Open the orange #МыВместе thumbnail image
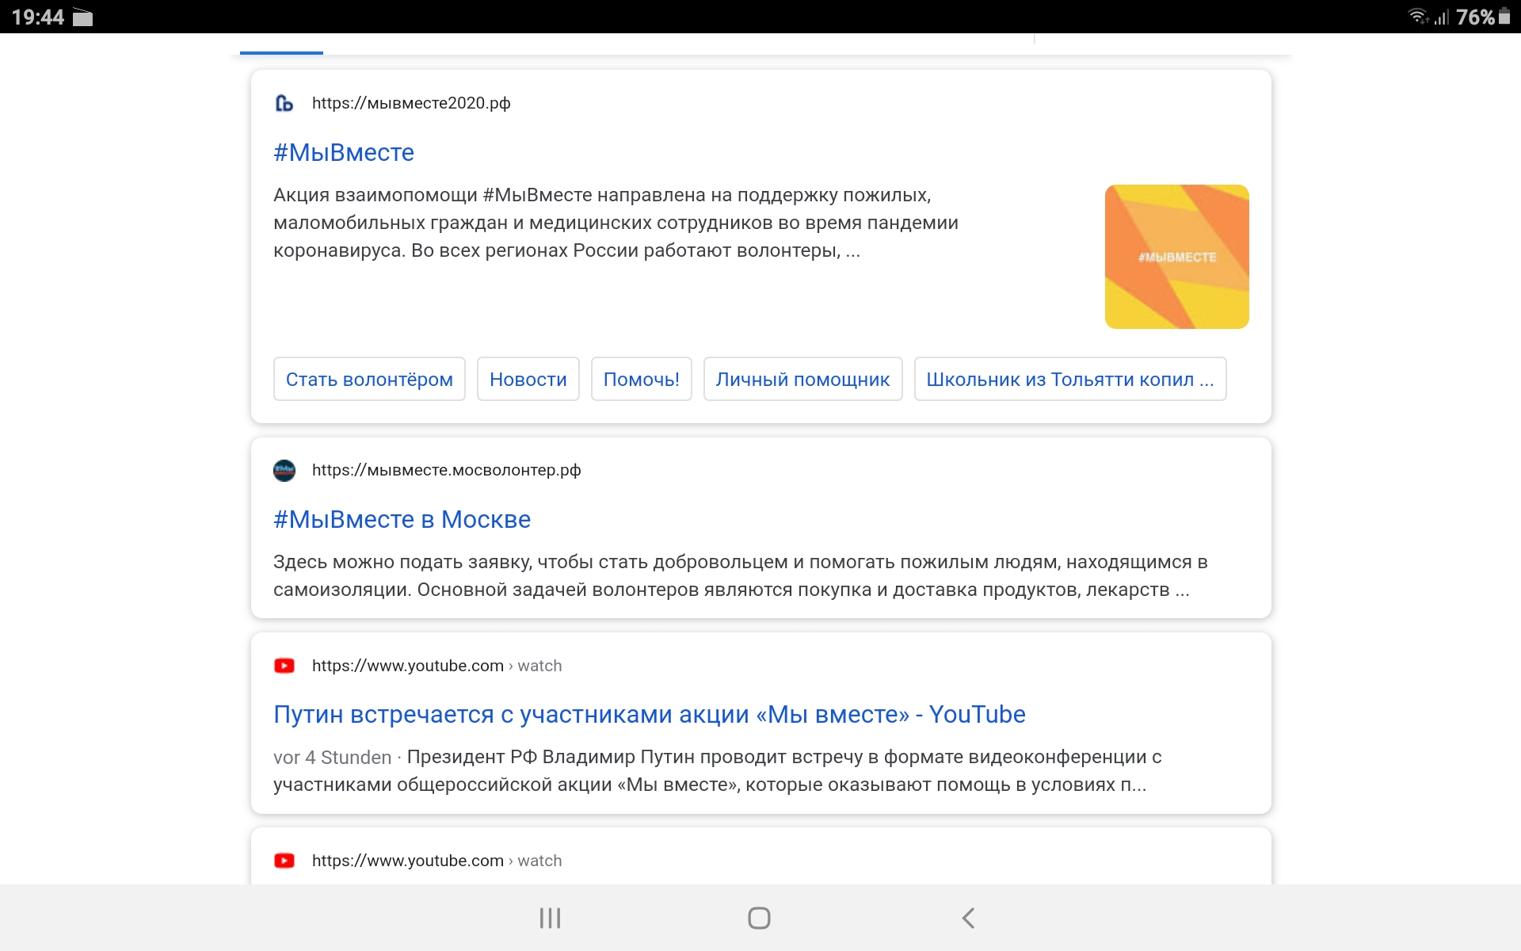This screenshot has height=951, width=1521. (1176, 257)
